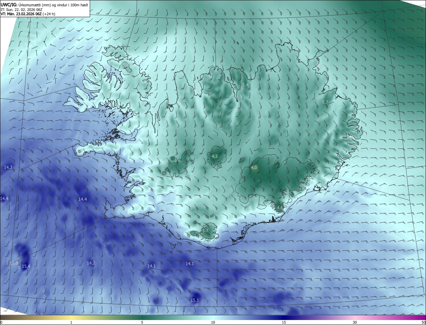Click the 4.6 value label near southeast coast
Screen dimensions: 426x325
tap(280, 208)
